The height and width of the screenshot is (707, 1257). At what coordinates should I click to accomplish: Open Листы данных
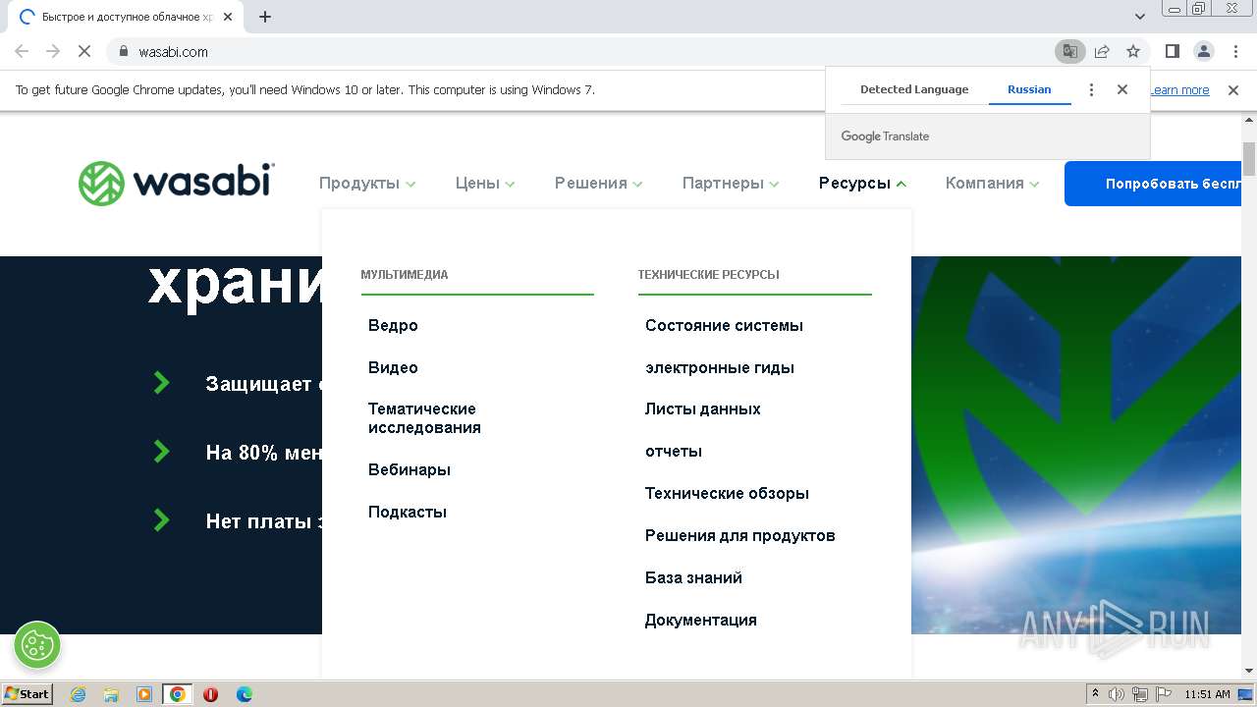(703, 409)
